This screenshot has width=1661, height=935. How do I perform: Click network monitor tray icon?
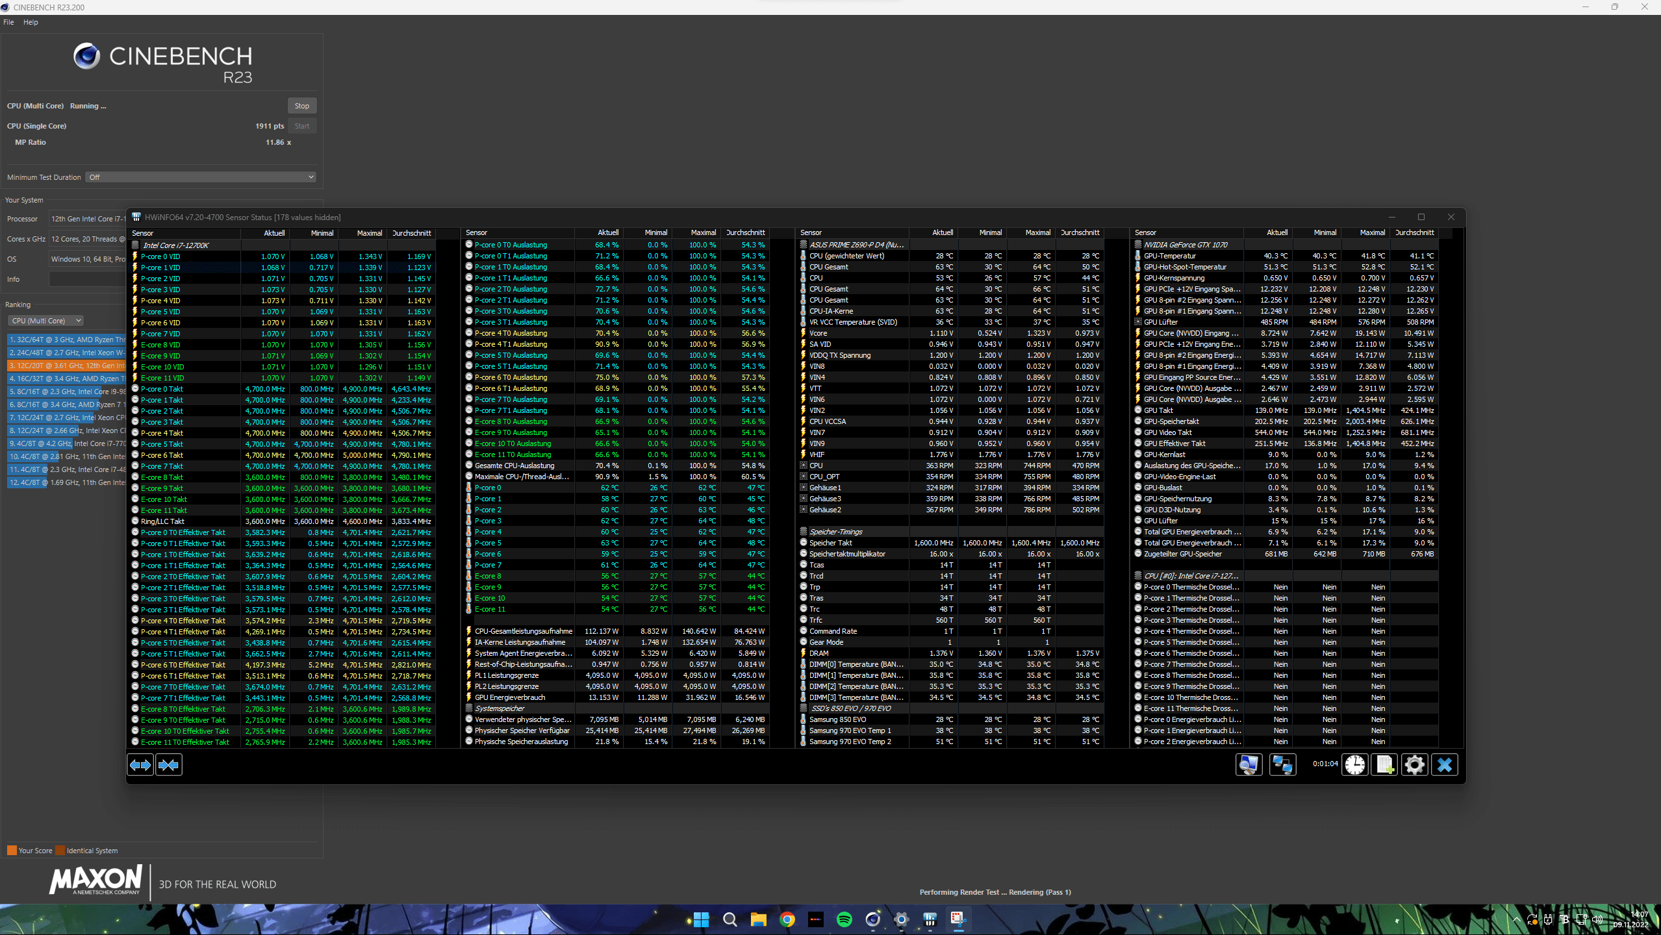click(x=1581, y=919)
